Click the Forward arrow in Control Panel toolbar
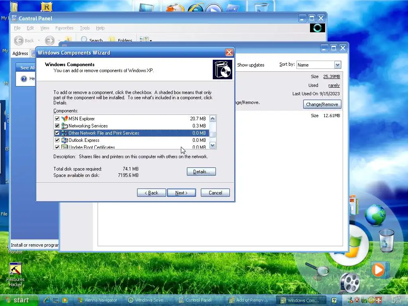This screenshot has width=408, height=306. [x=50, y=41]
